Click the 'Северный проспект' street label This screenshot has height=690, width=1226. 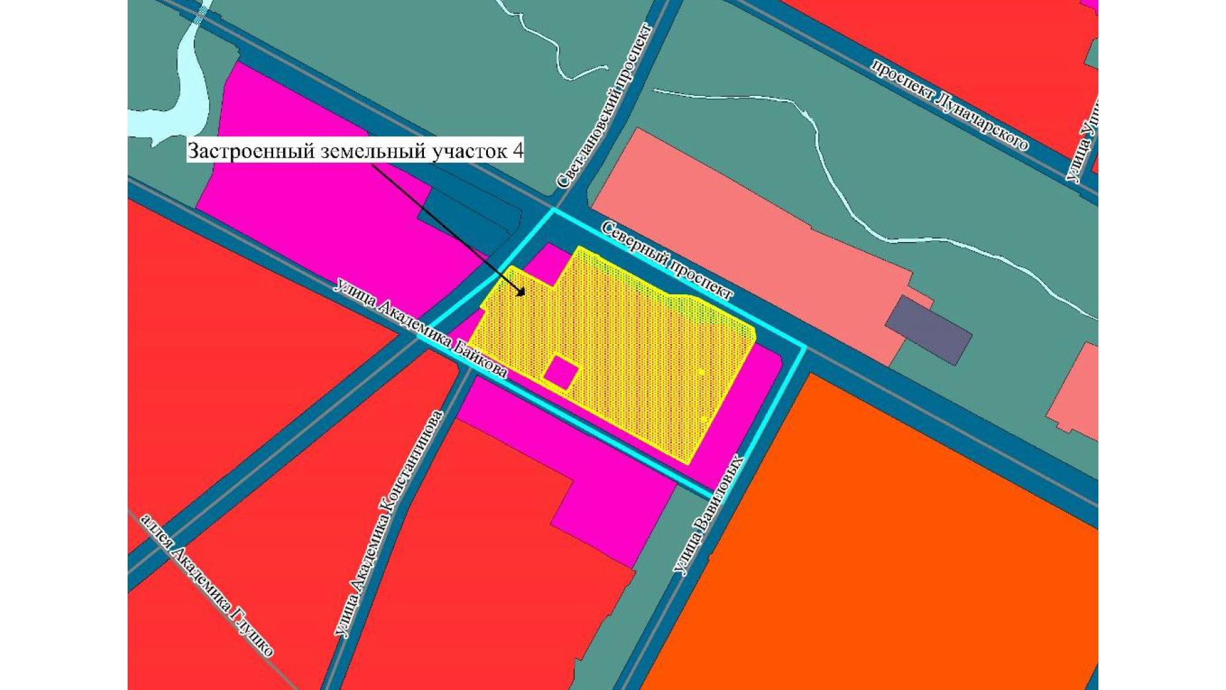pos(667,261)
